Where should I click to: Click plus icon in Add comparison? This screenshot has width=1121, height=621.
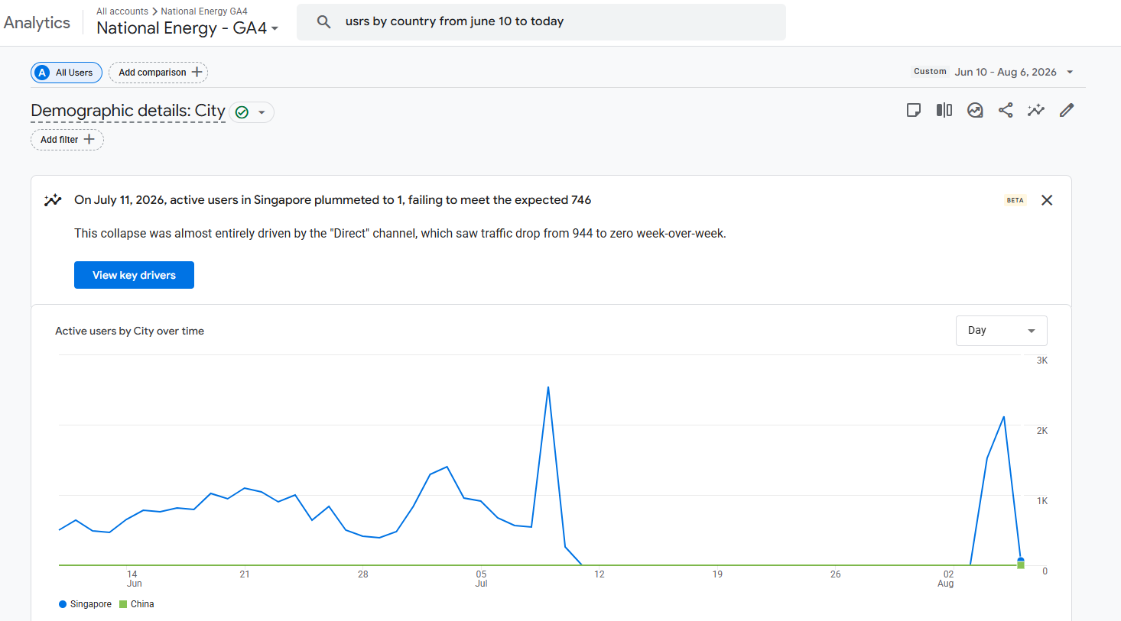pos(197,72)
